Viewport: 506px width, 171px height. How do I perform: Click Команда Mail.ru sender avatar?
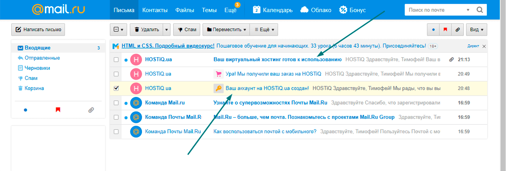coord(136,103)
